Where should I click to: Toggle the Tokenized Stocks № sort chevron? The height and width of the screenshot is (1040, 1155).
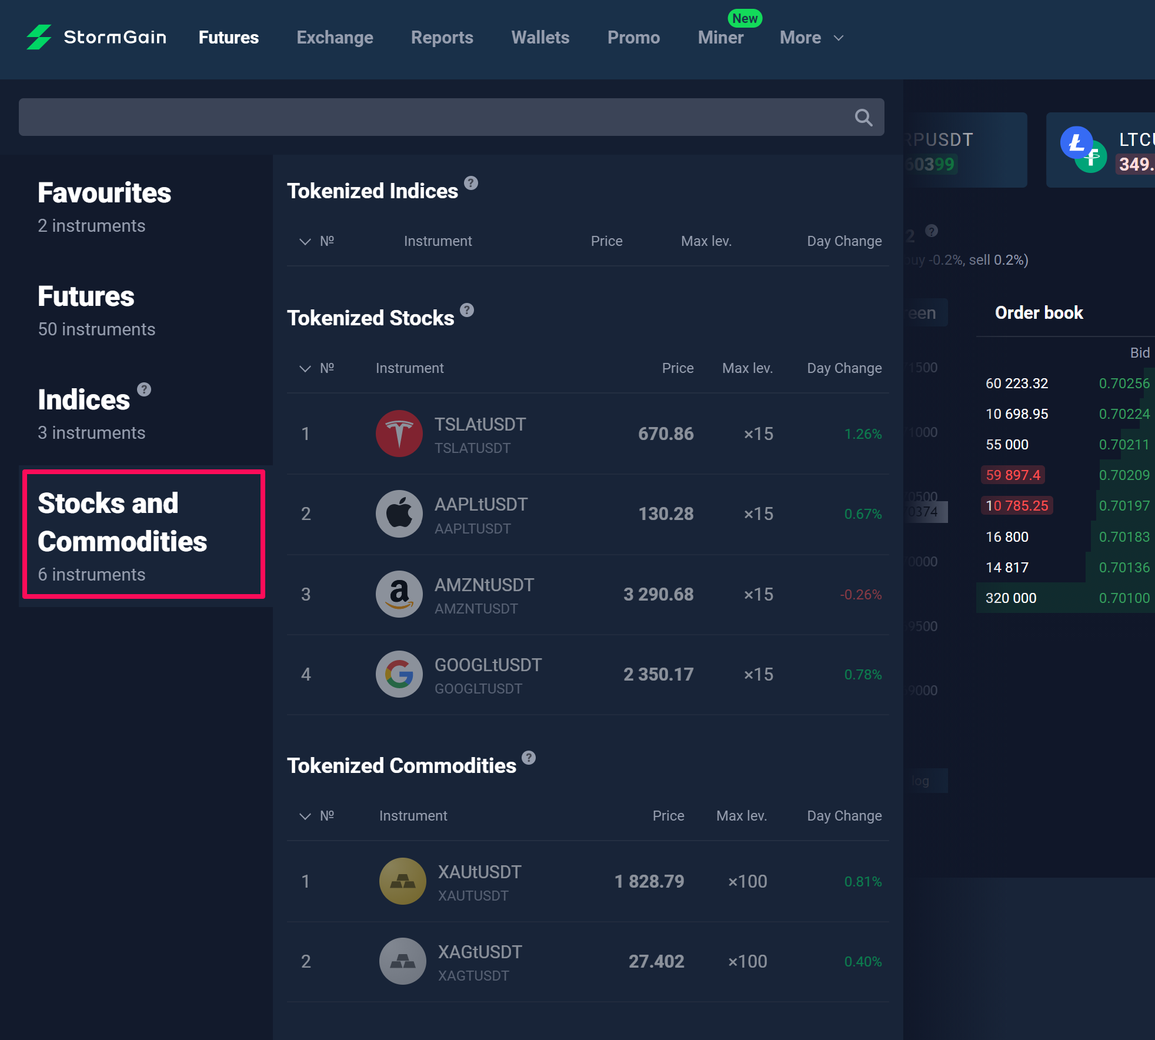[305, 369]
